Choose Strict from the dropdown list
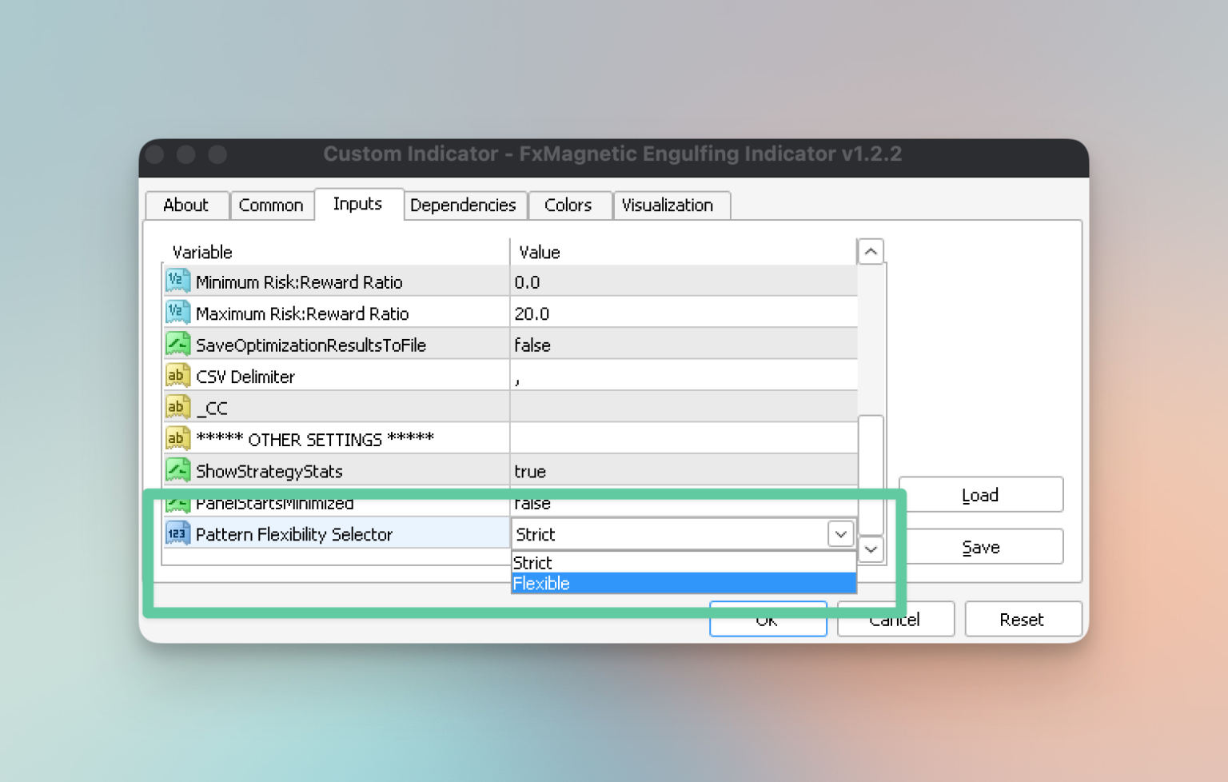This screenshot has height=782, width=1228. (x=684, y=563)
